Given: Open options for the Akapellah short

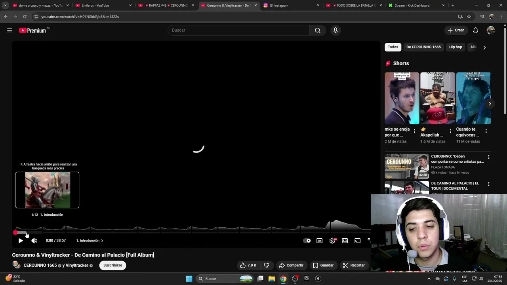Looking at the screenshot, I should 450,131.
